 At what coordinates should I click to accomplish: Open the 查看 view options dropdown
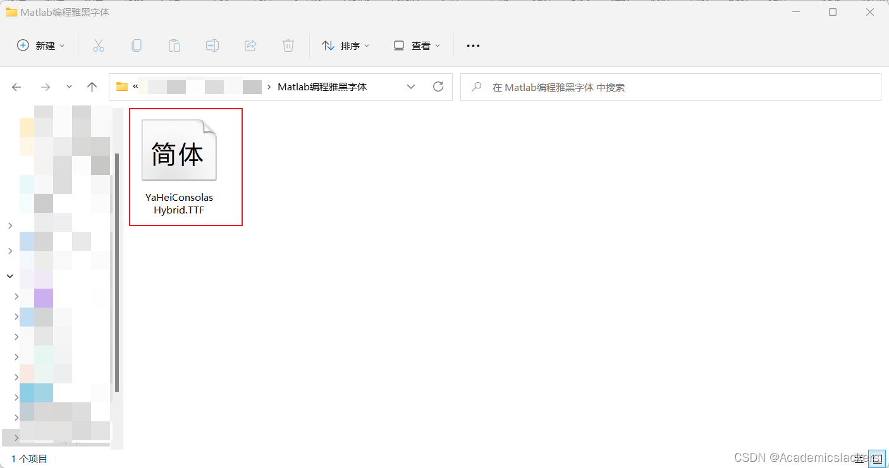click(x=416, y=45)
